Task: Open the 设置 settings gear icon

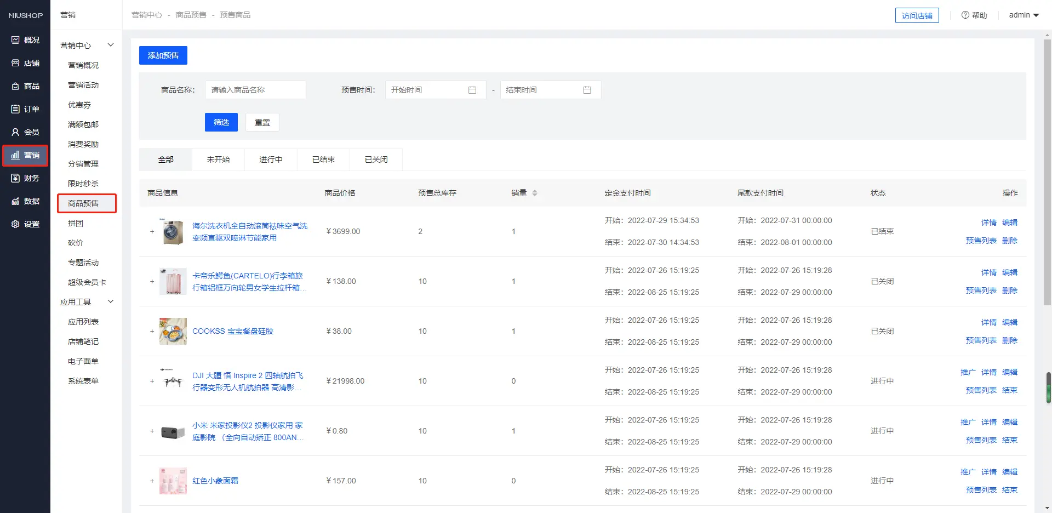Action: 15,224
